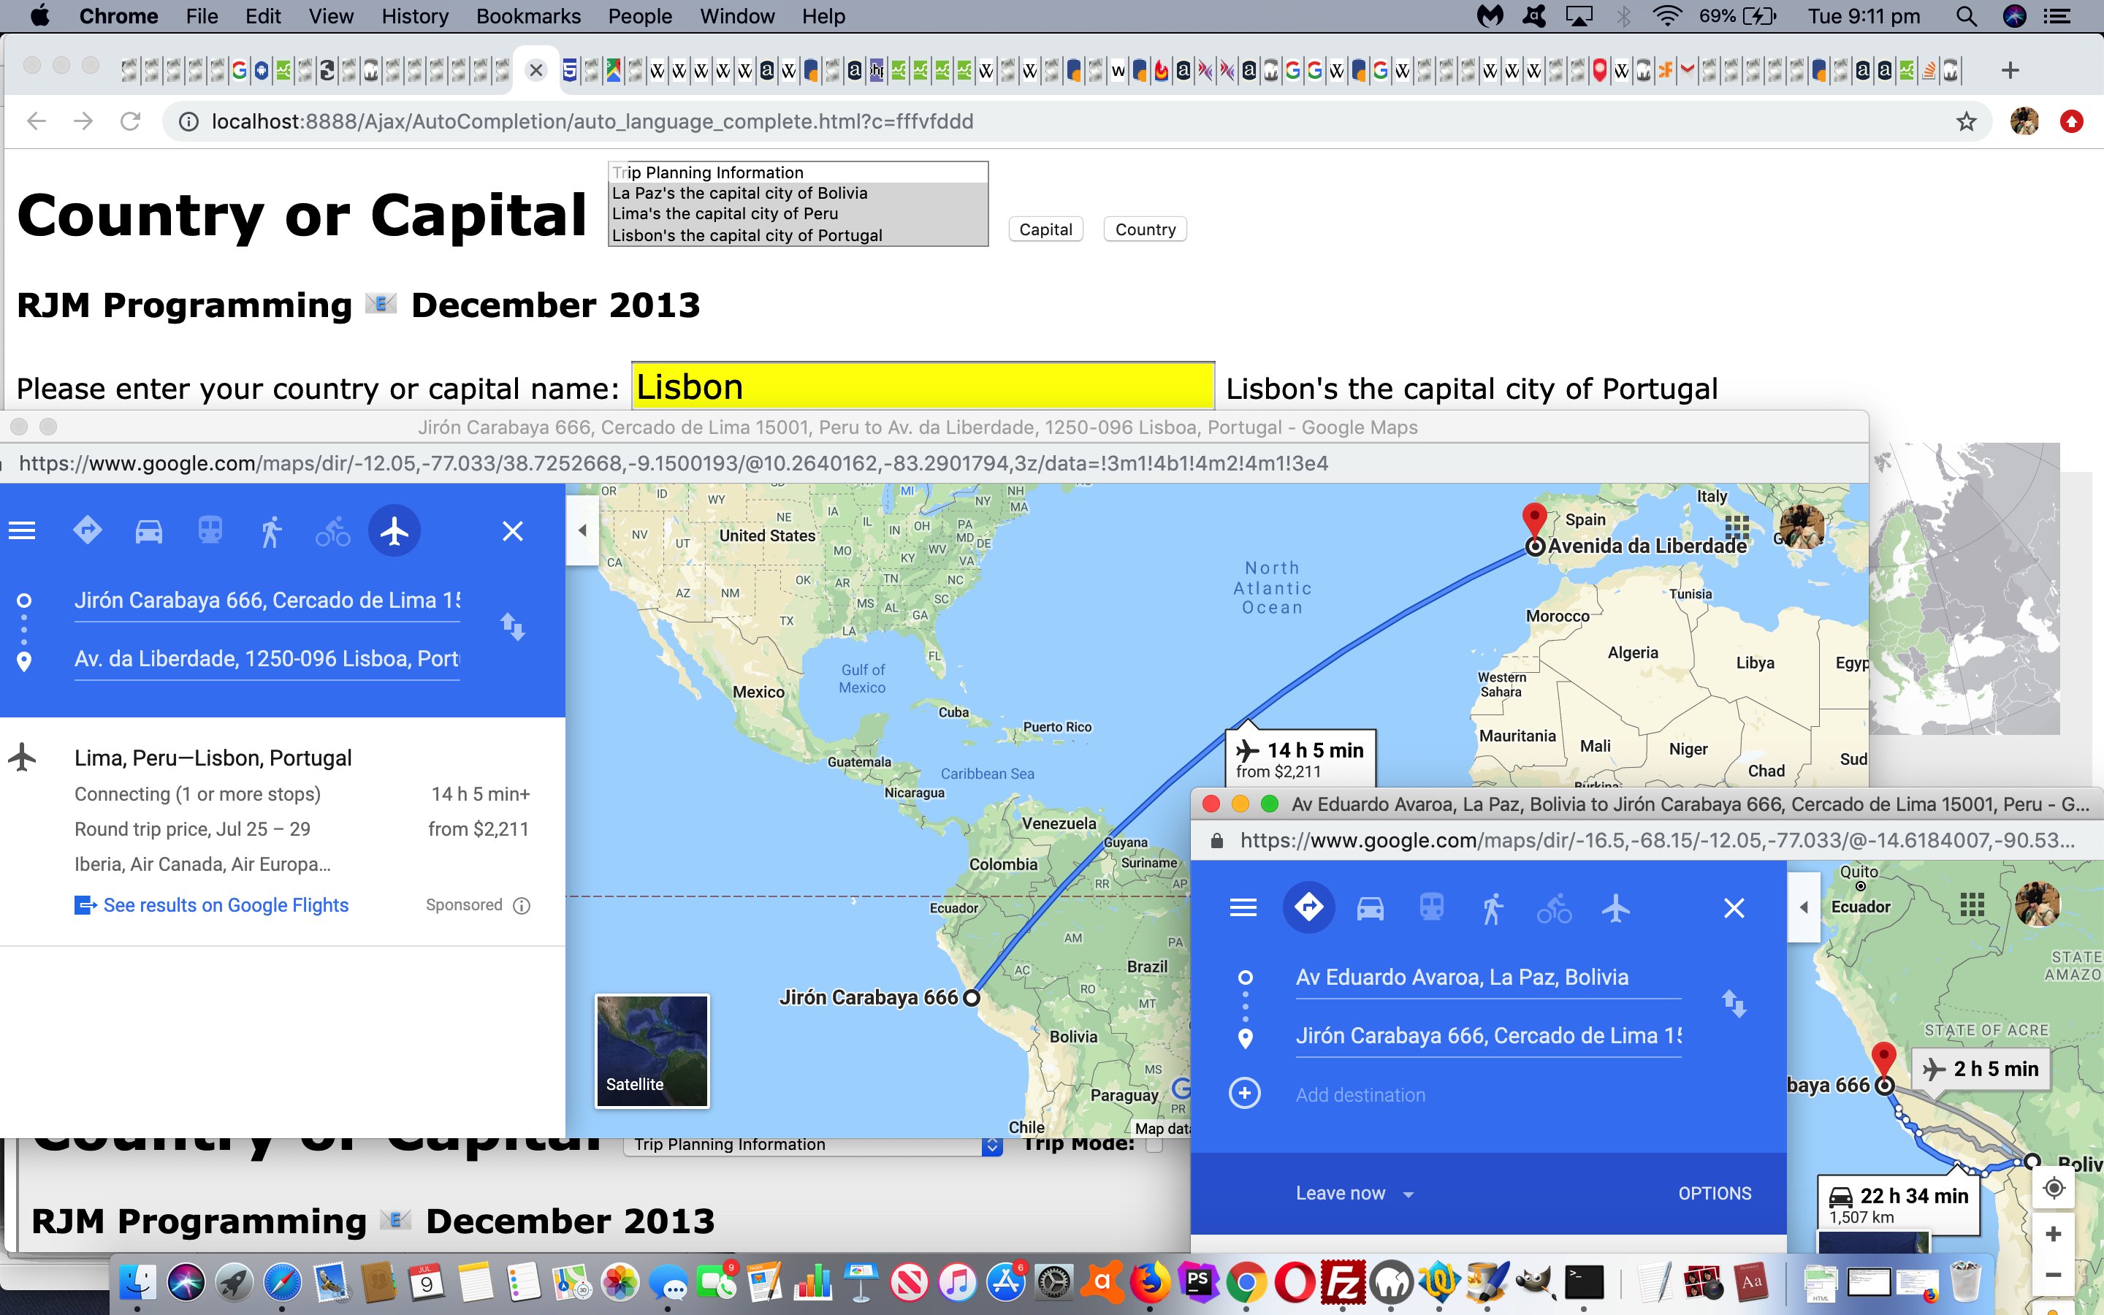Viewport: 2104px width, 1315px height.
Task: Open Sponsored info icon
Action: point(522,905)
